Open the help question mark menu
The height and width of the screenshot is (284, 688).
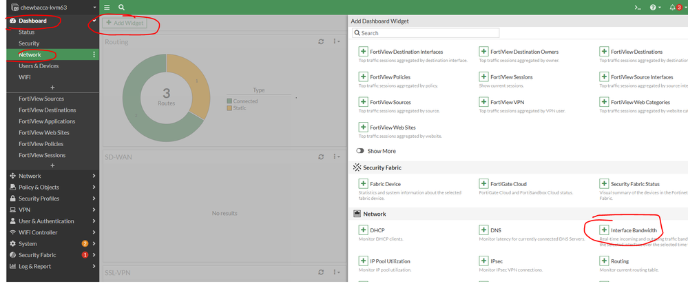[656, 8]
